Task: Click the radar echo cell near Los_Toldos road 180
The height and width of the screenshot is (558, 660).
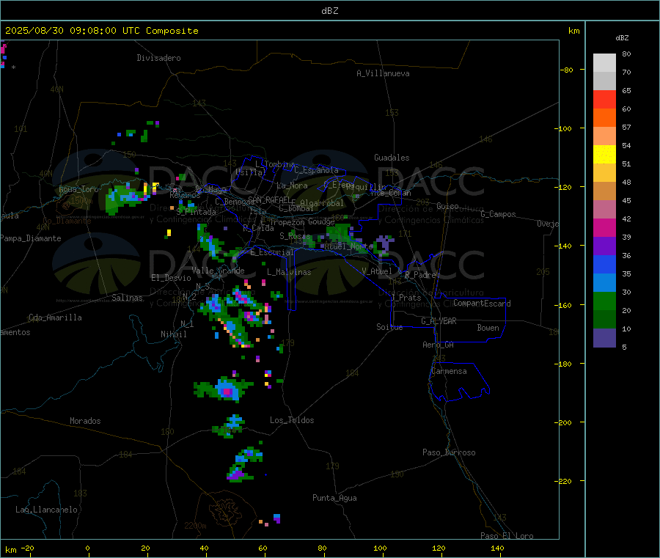Action: 230,426
